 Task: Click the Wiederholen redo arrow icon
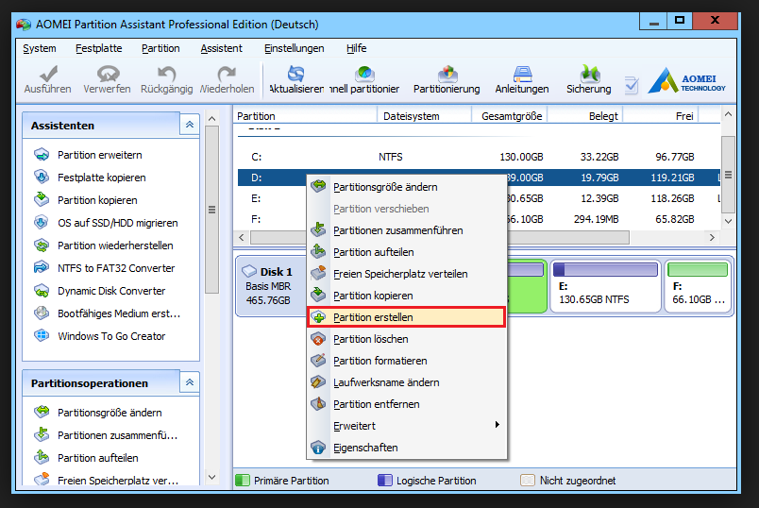click(227, 74)
